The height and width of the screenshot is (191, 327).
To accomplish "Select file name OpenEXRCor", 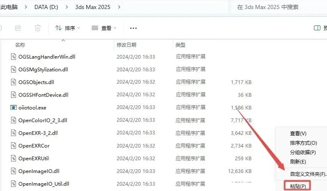I will (x=34, y=146).
